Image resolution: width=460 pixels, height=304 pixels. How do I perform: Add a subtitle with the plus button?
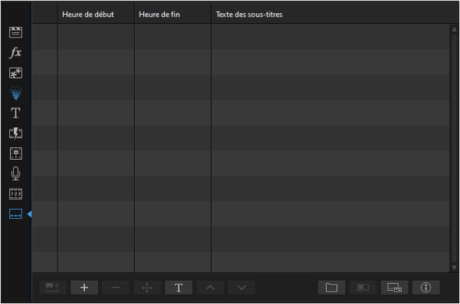[84, 288]
